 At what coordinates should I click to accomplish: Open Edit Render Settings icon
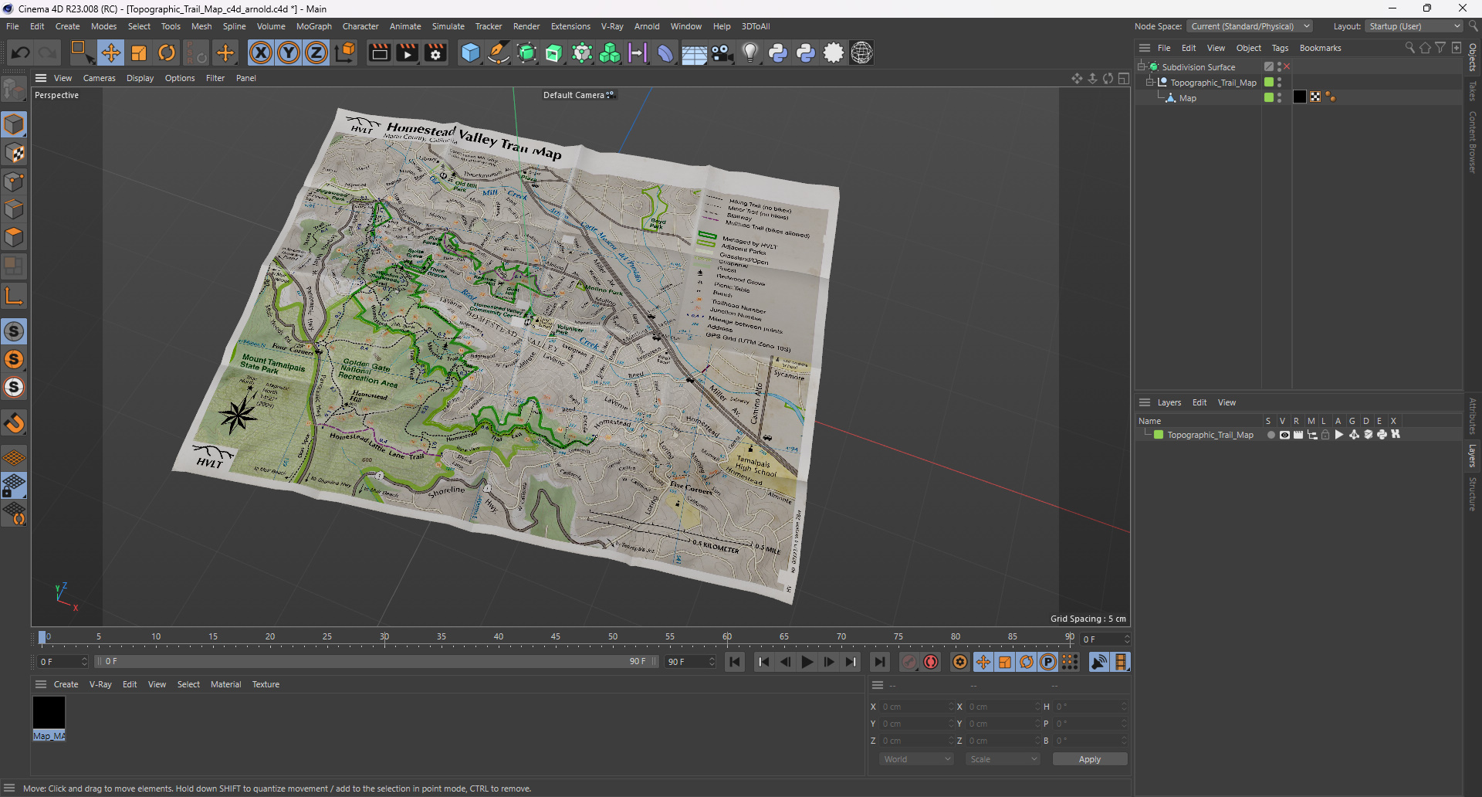[x=435, y=53]
